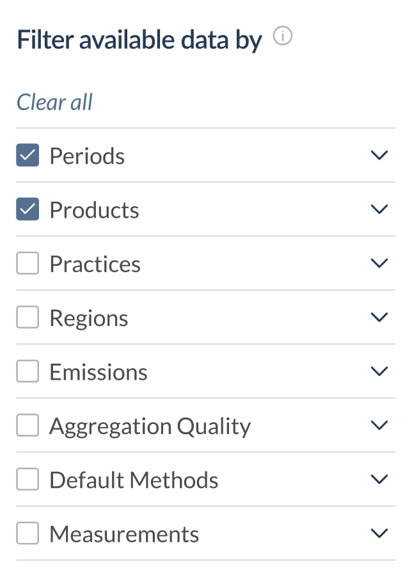Screen dimensions: 412x584
Task: Tick the Measurements checkbox
Action: click(x=28, y=533)
